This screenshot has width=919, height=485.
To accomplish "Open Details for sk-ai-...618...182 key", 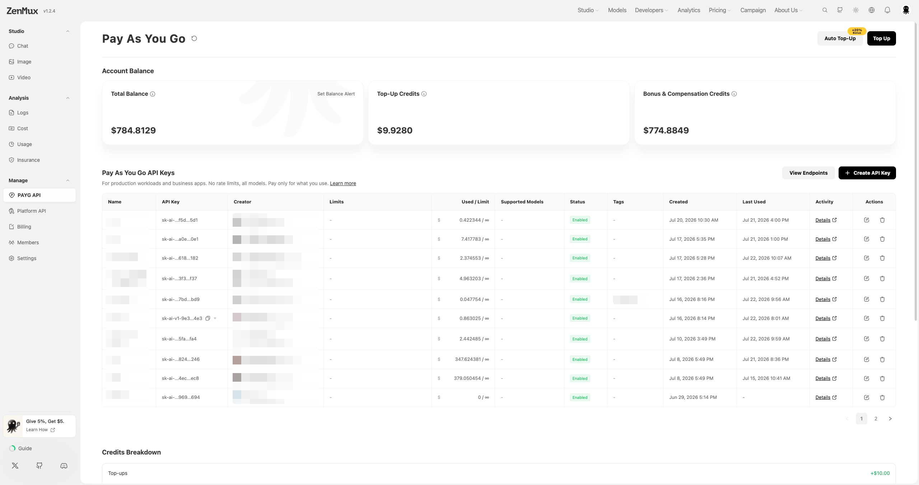I will tap(826, 258).
